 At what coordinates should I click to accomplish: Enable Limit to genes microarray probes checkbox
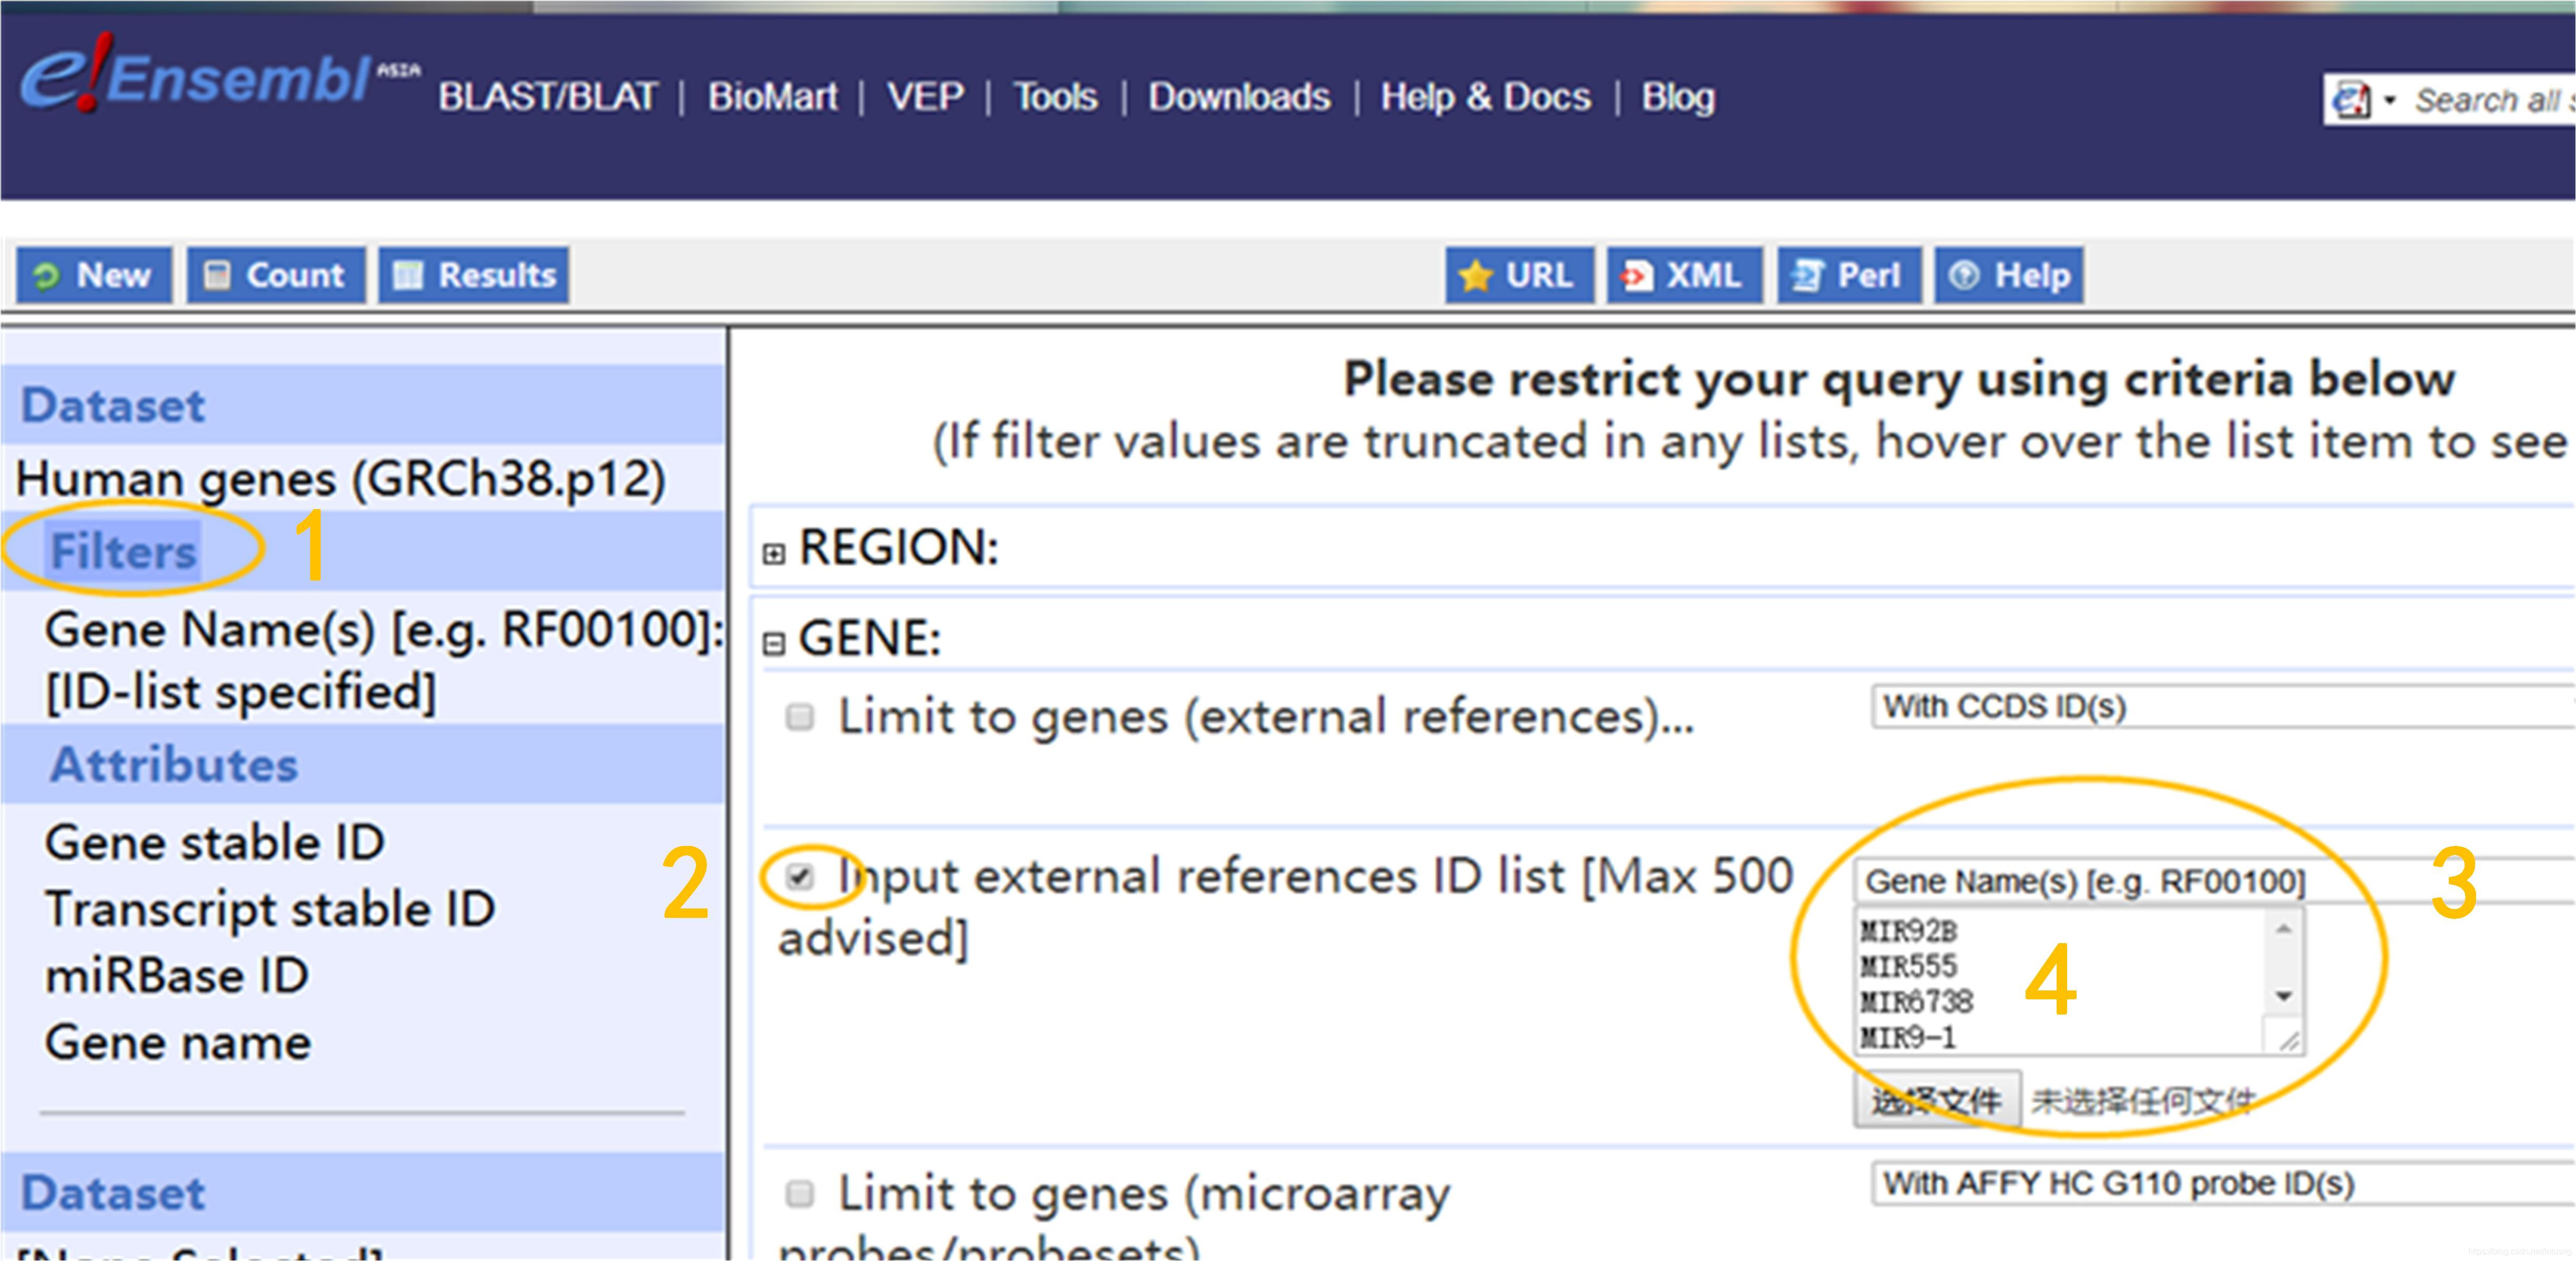tap(799, 1193)
